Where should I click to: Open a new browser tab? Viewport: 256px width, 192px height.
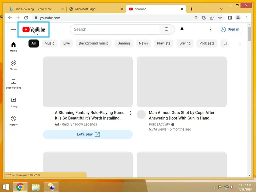pos(191,9)
